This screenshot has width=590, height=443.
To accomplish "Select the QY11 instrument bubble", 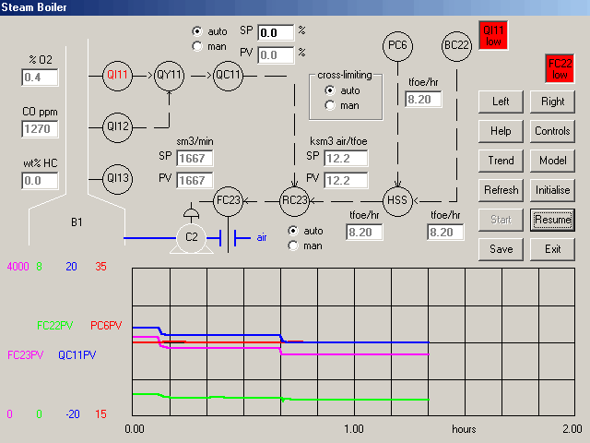I will [x=171, y=74].
